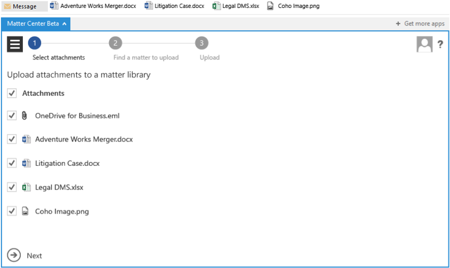Click image file icon beside Coho Image.png in list
450x268 pixels.
coord(25,211)
